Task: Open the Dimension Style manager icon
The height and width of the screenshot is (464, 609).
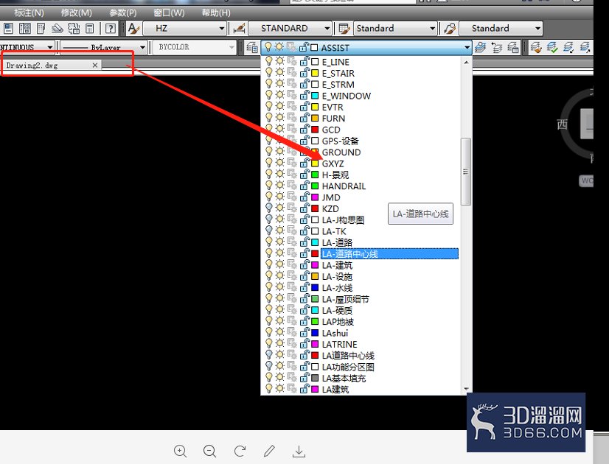Action: (239, 28)
